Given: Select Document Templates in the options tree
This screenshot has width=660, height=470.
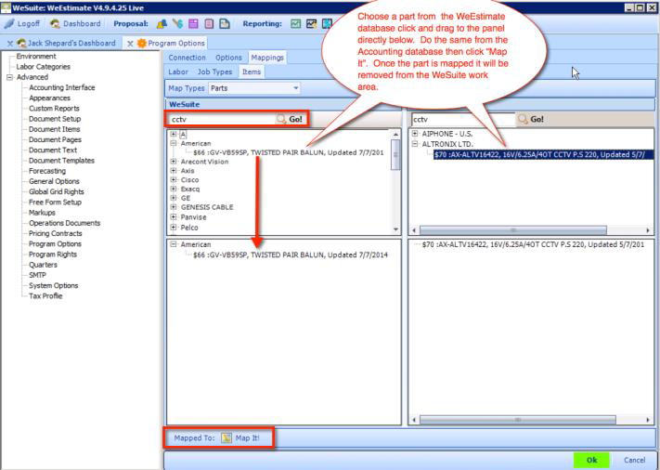Looking at the screenshot, I should tap(61, 161).
